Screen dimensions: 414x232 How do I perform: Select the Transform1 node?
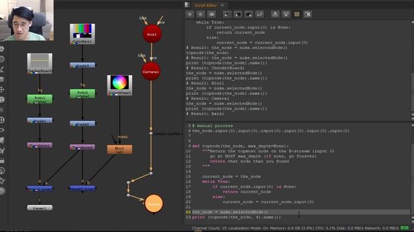pyautogui.click(x=39, y=145)
